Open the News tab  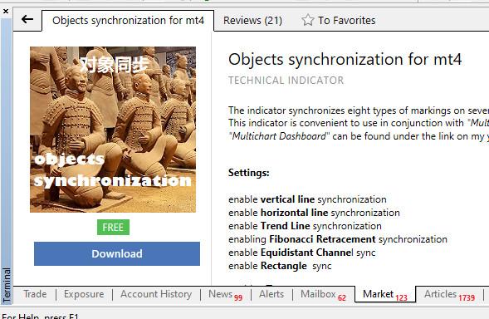[x=225, y=295]
